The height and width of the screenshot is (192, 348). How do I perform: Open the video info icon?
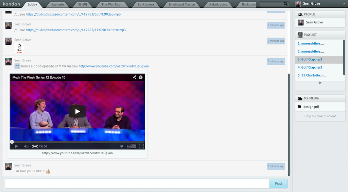141,77
